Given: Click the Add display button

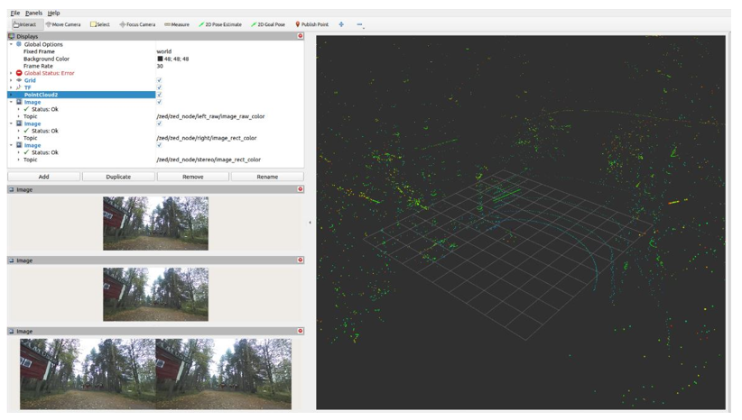Looking at the screenshot, I should tap(43, 177).
